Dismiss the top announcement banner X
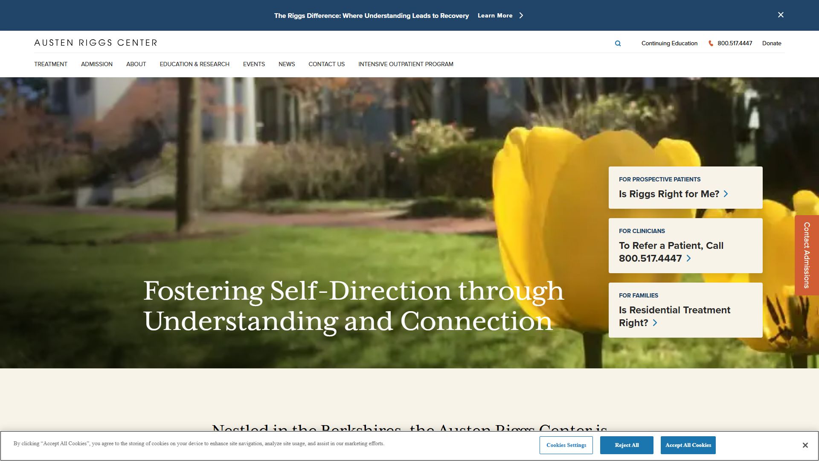The height and width of the screenshot is (461, 819). (x=781, y=15)
